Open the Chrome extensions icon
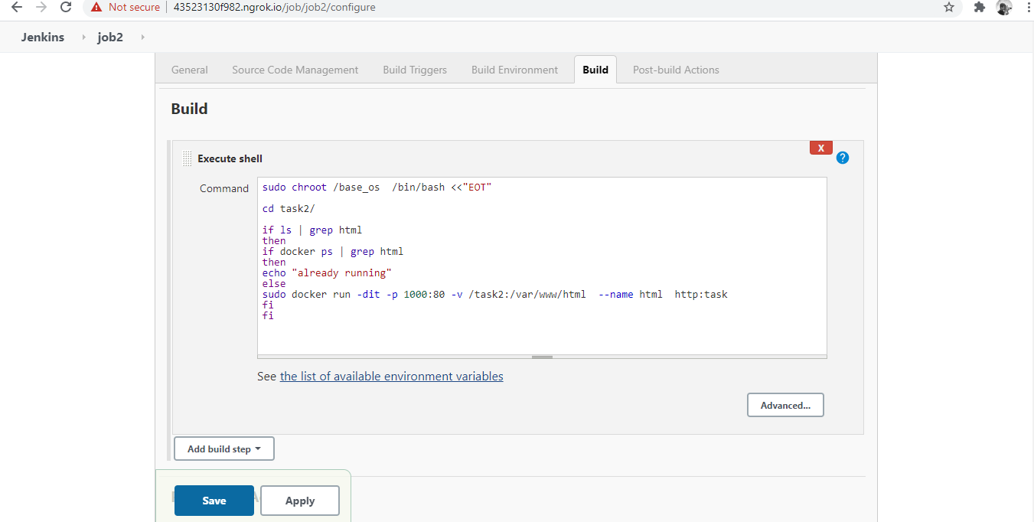 [x=980, y=8]
